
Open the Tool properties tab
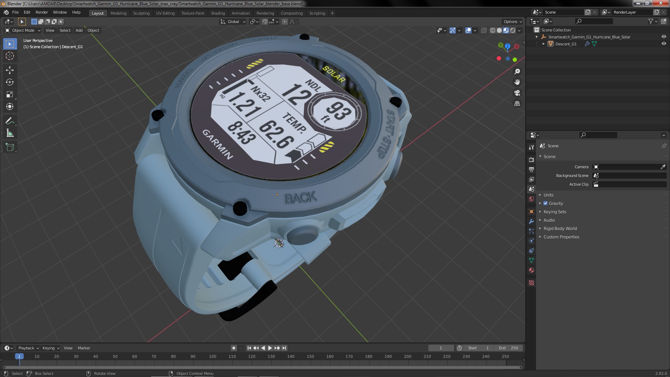(531, 147)
